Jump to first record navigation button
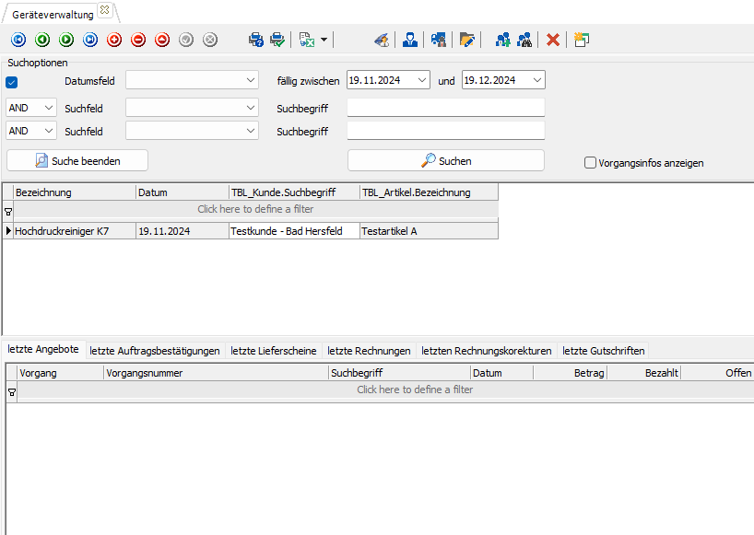 tap(18, 40)
